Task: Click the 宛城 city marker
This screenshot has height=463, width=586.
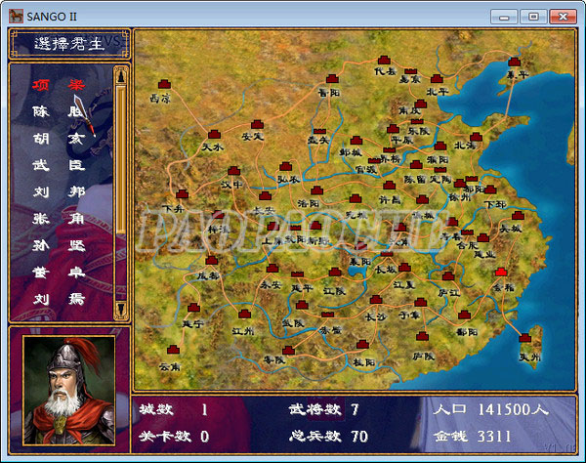Action: coord(356,198)
